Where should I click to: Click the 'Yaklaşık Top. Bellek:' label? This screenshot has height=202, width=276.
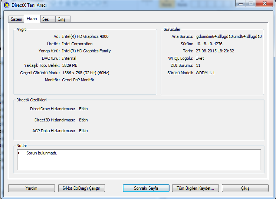[x=42, y=65]
